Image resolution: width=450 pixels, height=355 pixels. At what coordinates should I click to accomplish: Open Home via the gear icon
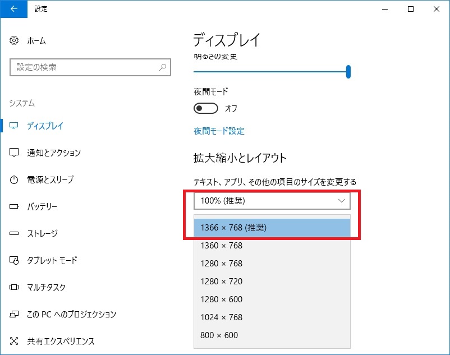pos(15,41)
